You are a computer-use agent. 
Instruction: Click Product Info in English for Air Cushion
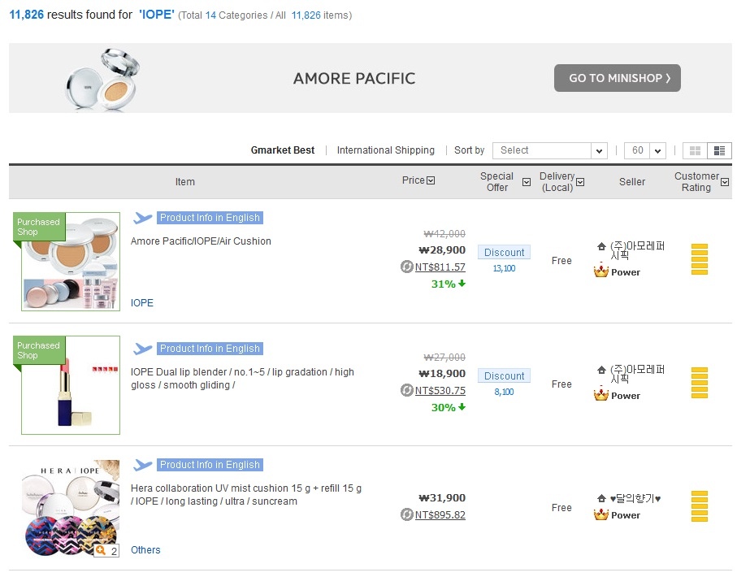(x=210, y=218)
